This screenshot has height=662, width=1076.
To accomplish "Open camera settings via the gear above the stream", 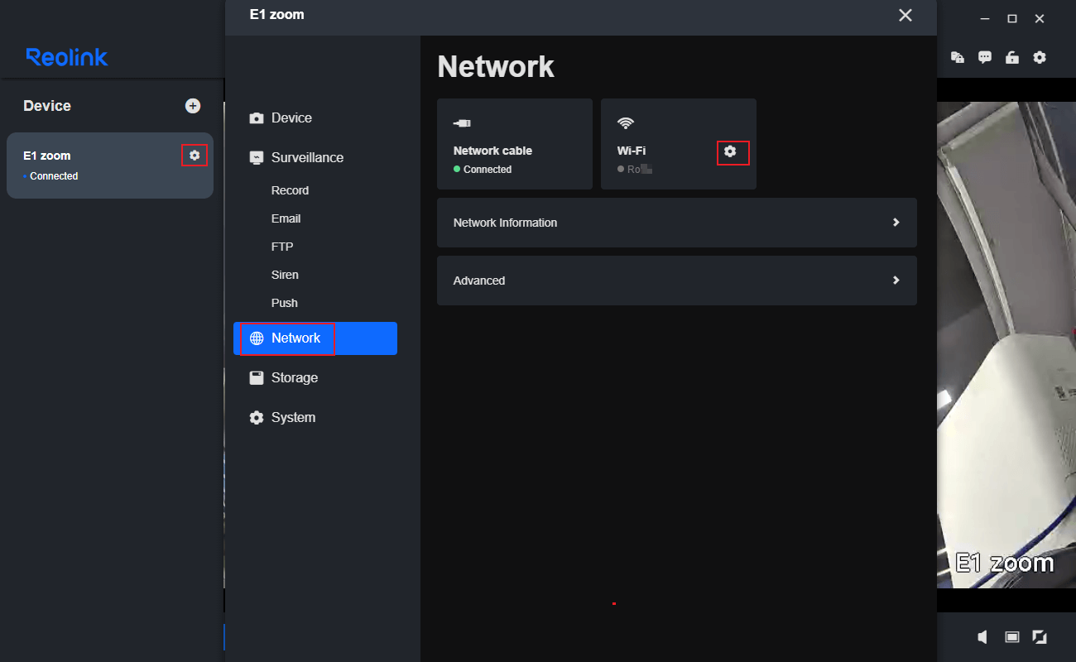I will pos(1040,57).
